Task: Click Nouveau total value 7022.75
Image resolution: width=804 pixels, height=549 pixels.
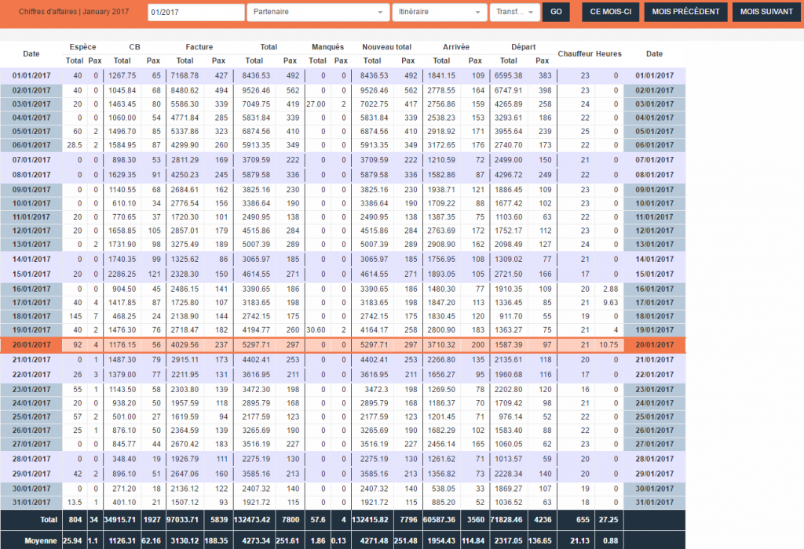Action: pyautogui.click(x=374, y=104)
